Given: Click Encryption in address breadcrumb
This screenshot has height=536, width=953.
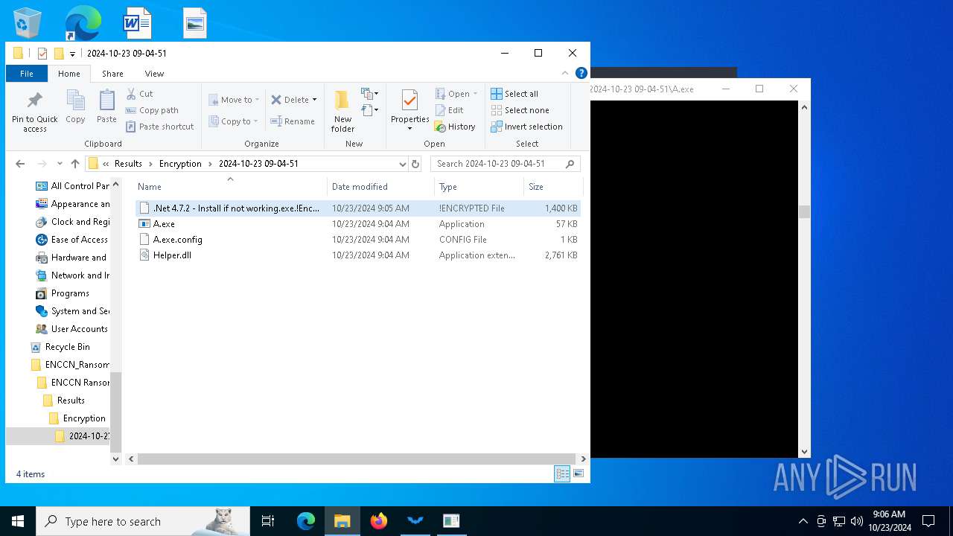Looking at the screenshot, I should click(180, 164).
